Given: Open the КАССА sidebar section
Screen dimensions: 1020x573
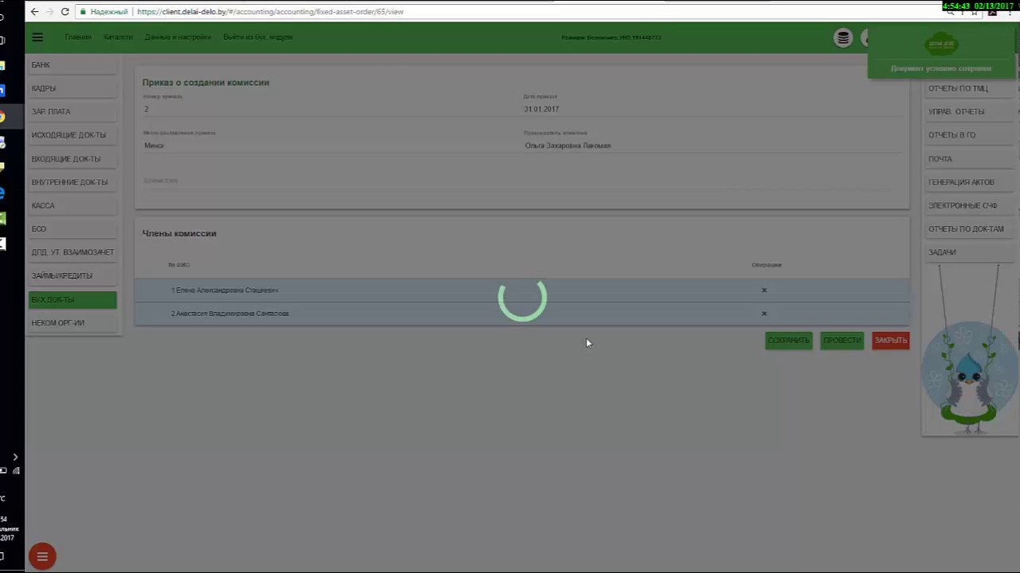Looking at the screenshot, I should (x=73, y=205).
